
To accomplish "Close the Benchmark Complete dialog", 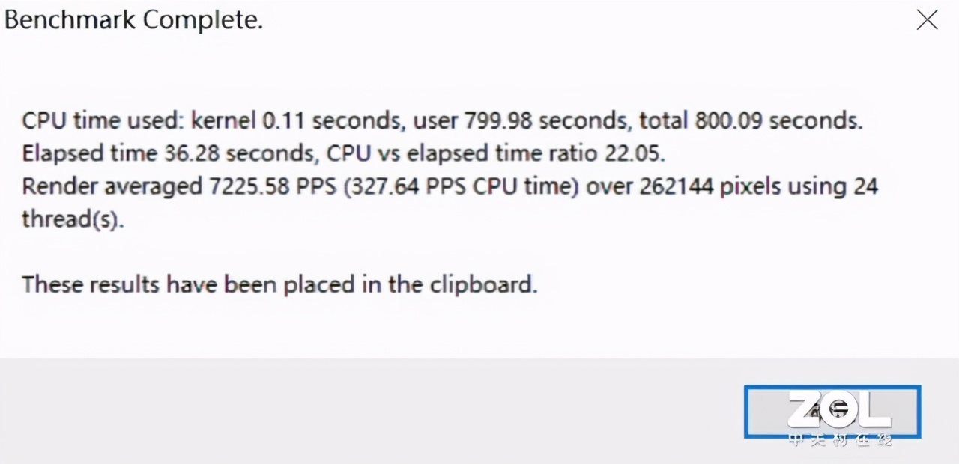I will point(927,20).
